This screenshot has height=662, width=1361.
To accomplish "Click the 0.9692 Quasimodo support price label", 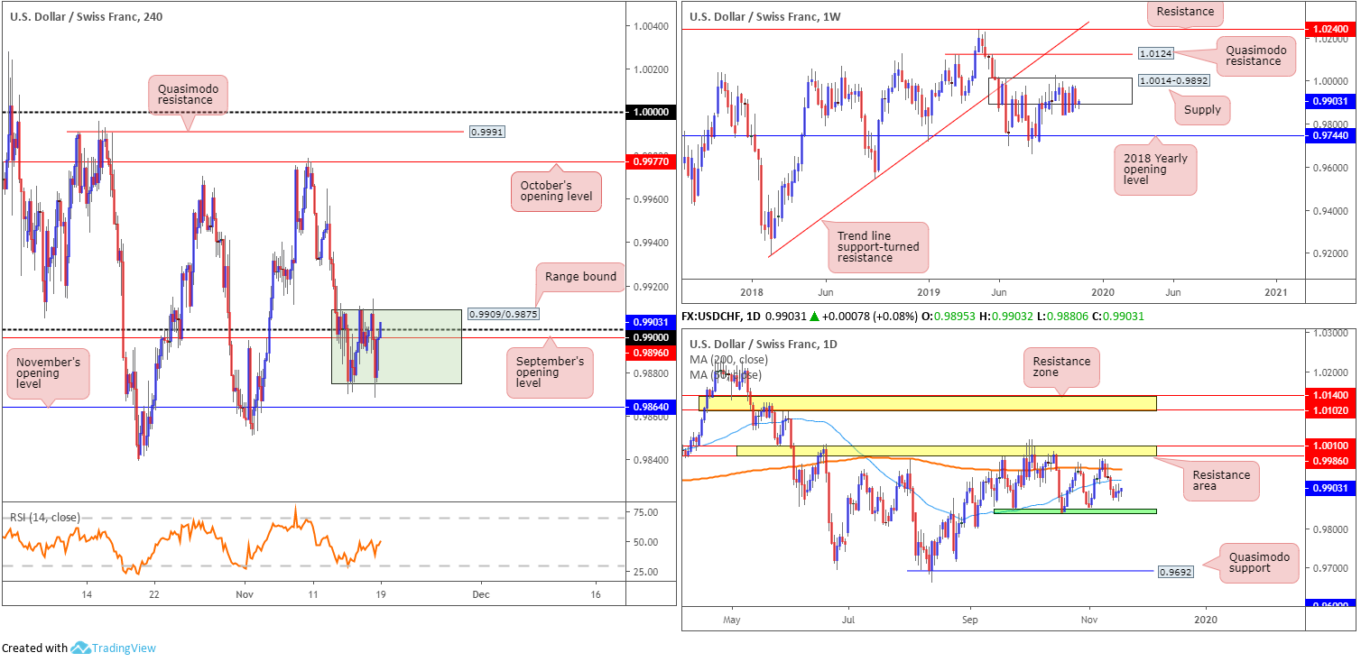I will pos(1175,571).
